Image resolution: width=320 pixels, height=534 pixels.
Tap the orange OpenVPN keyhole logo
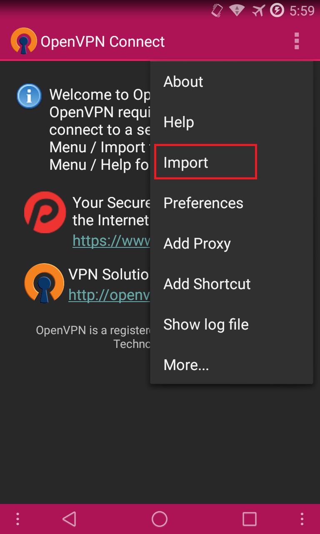pos(44,283)
